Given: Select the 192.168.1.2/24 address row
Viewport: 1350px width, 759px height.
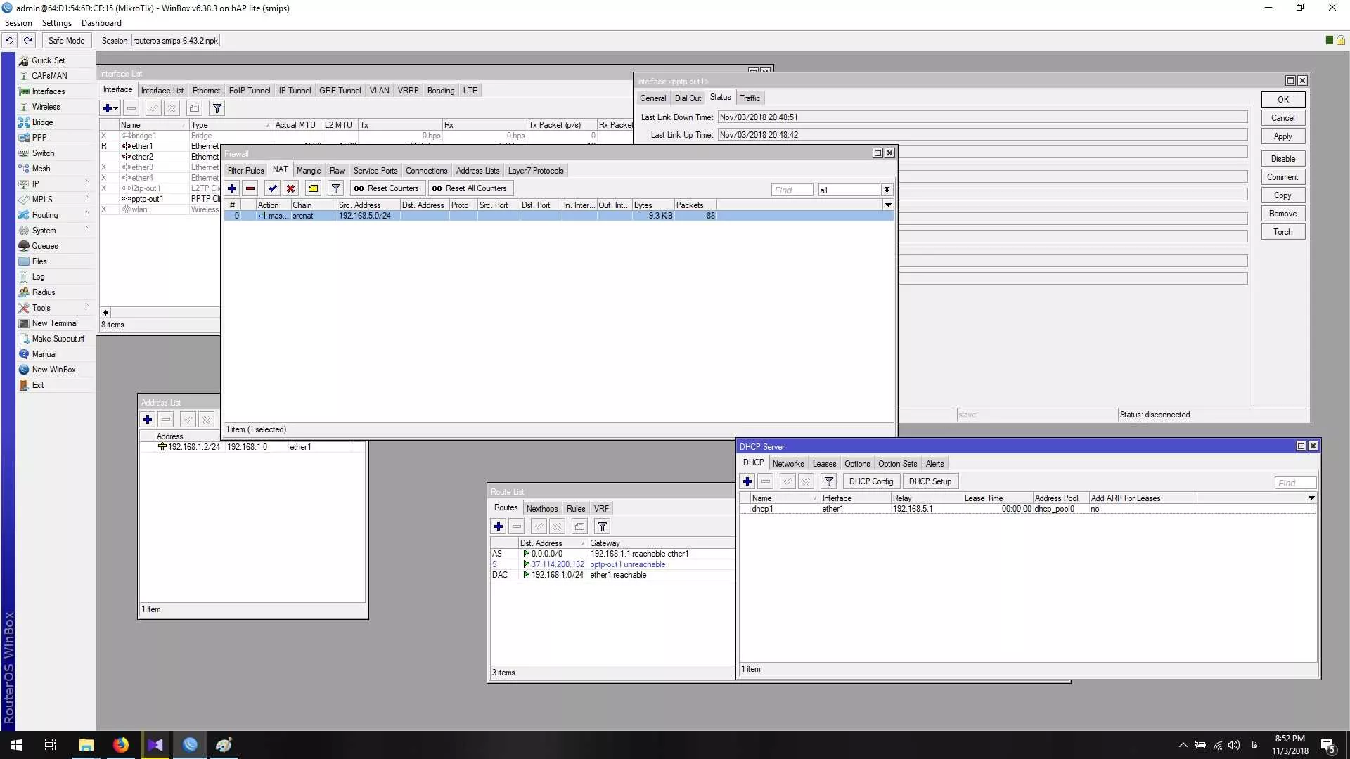Looking at the screenshot, I should [x=252, y=447].
